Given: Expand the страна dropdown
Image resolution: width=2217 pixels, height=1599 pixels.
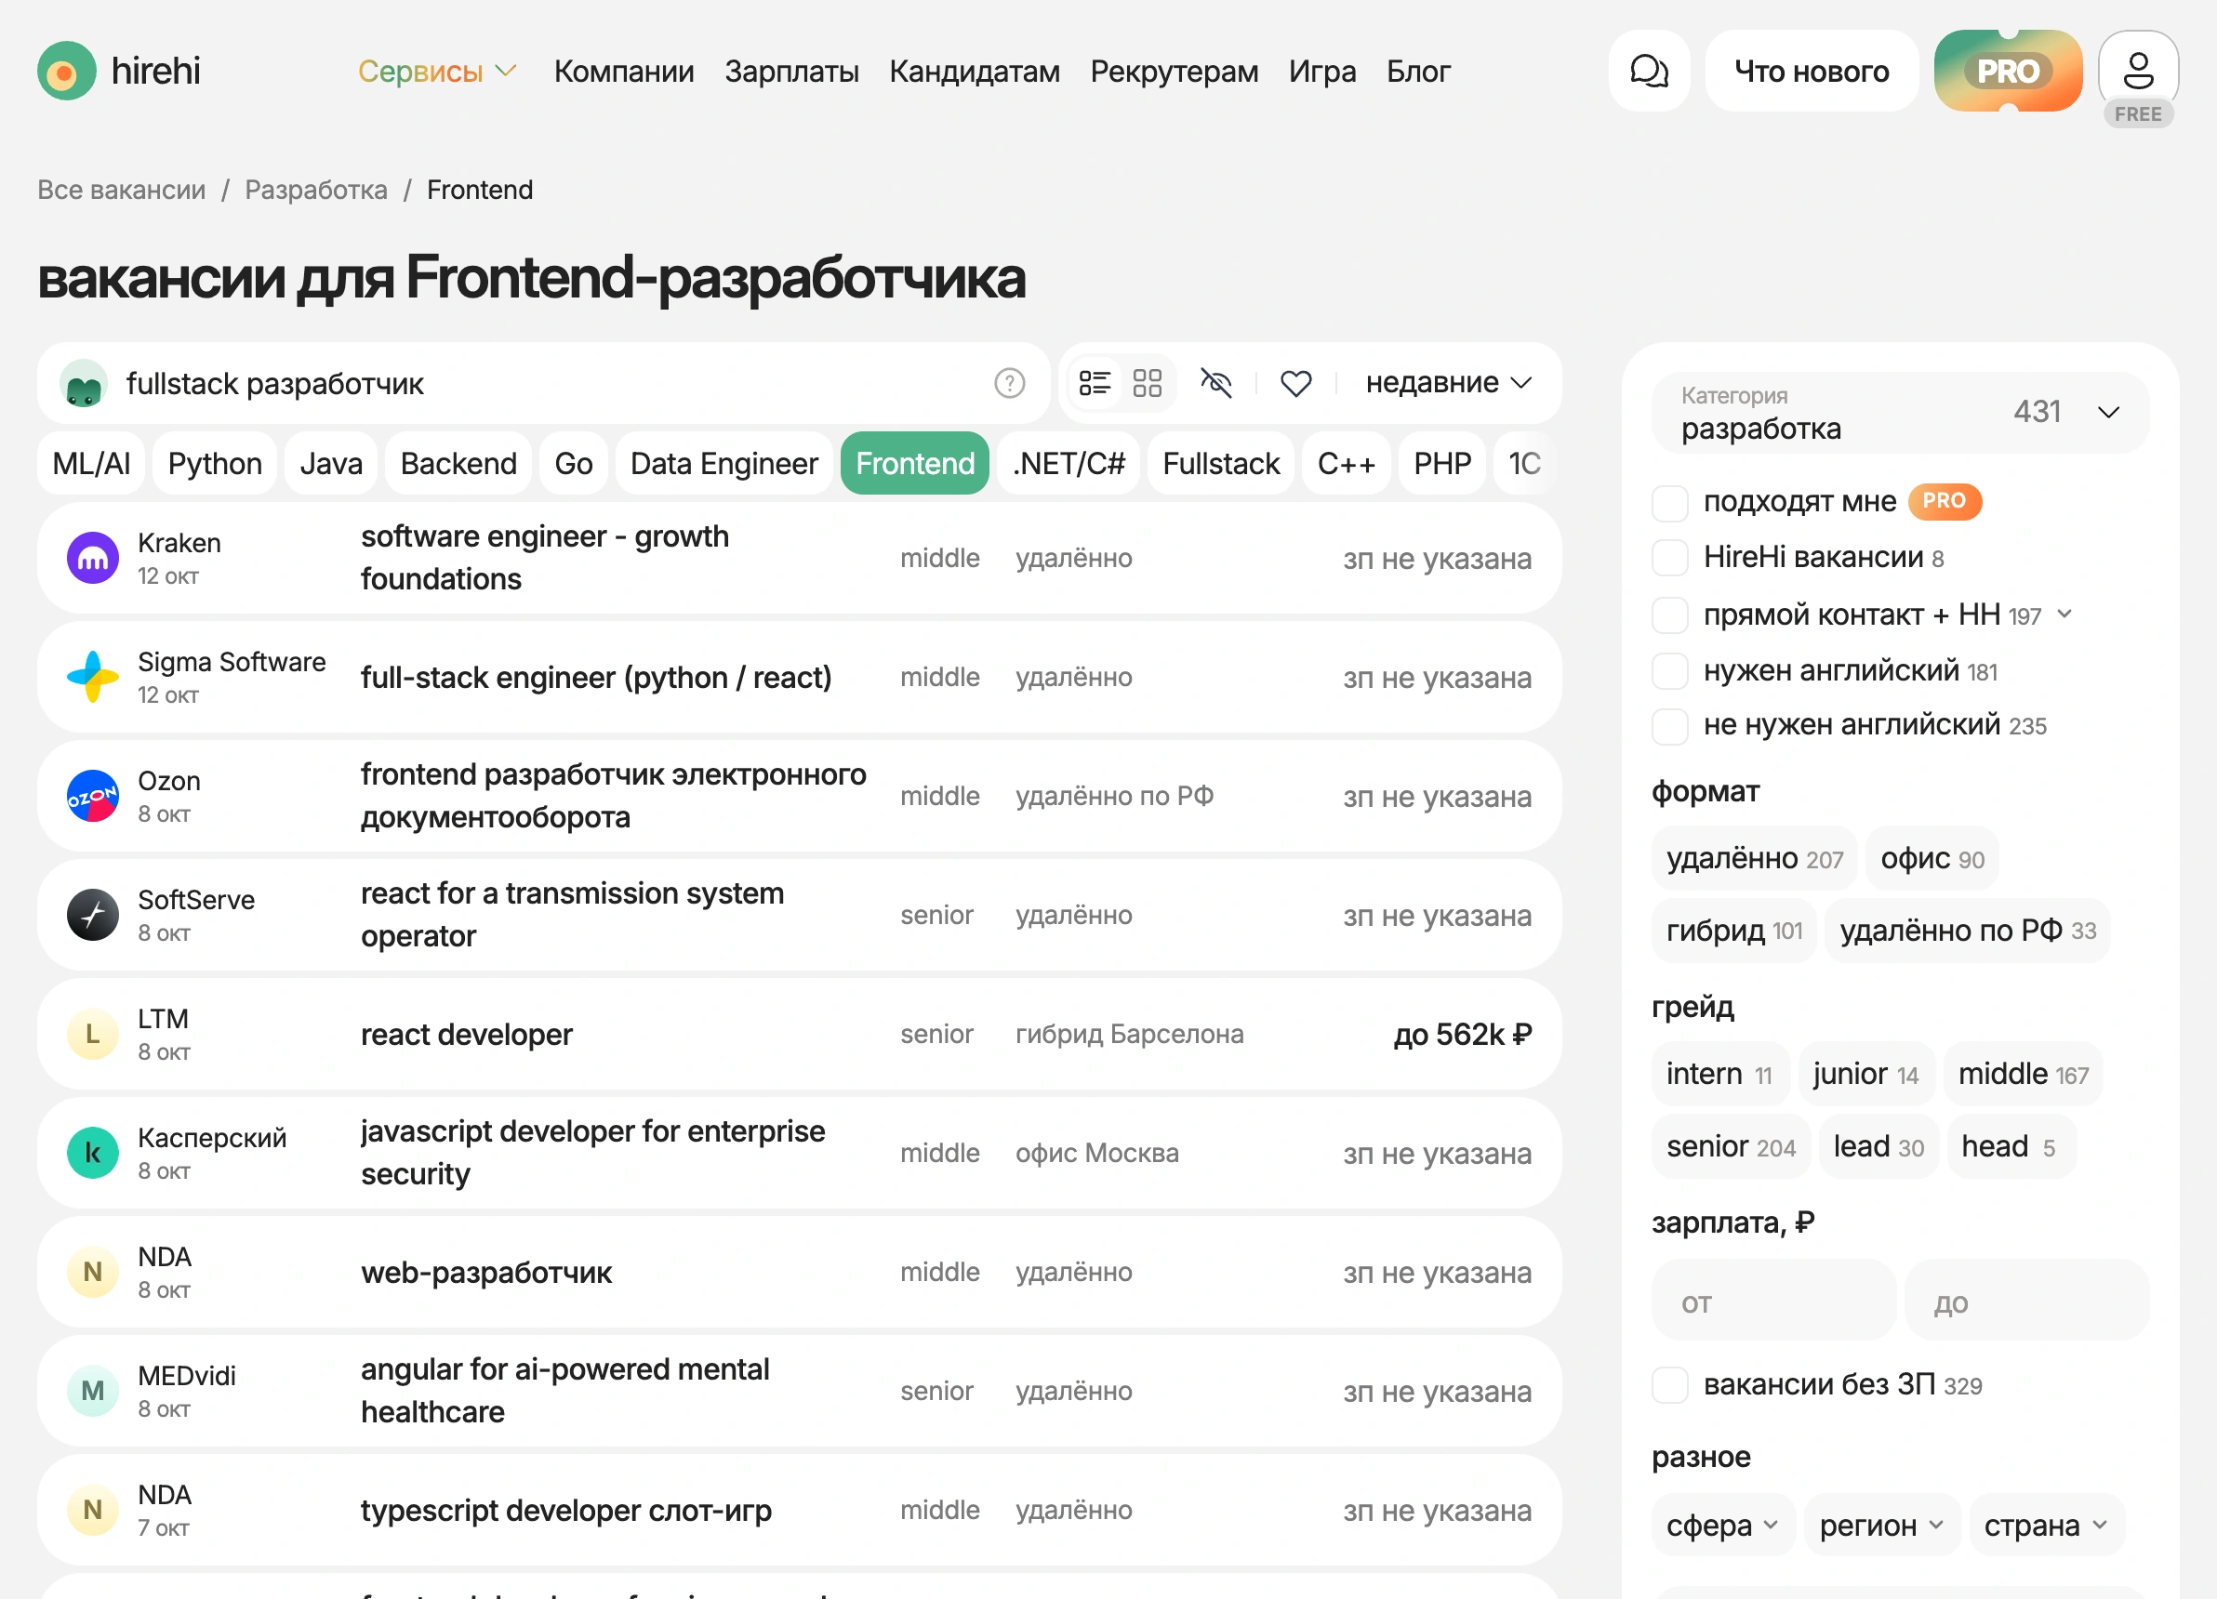Looking at the screenshot, I should (x=2046, y=1526).
